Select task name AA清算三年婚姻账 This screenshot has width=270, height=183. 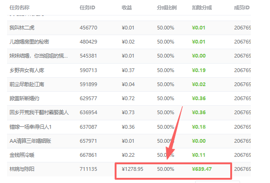(x=30, y=141)
